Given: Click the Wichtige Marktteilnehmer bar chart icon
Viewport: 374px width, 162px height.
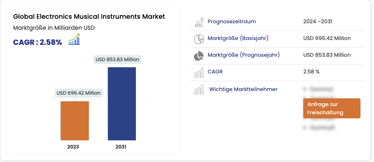Looking at the screenshot, I should [199, 89].
